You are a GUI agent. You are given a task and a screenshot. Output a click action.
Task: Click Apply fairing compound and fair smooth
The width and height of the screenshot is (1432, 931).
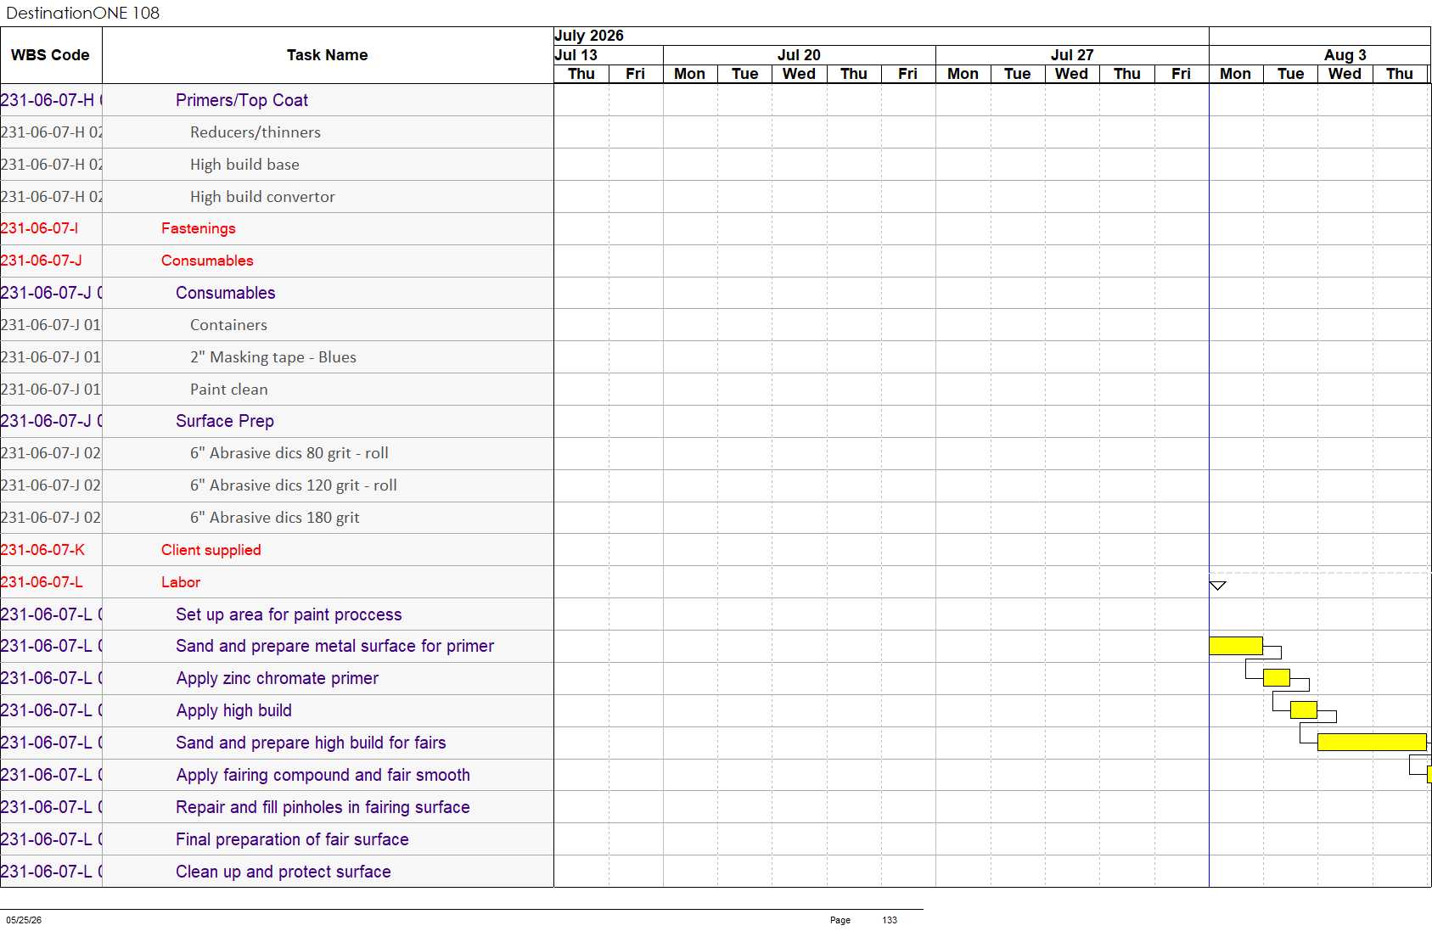(323, 775)
